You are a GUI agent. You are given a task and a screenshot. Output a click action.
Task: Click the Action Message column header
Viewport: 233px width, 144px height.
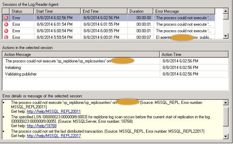tap(81, 55)
